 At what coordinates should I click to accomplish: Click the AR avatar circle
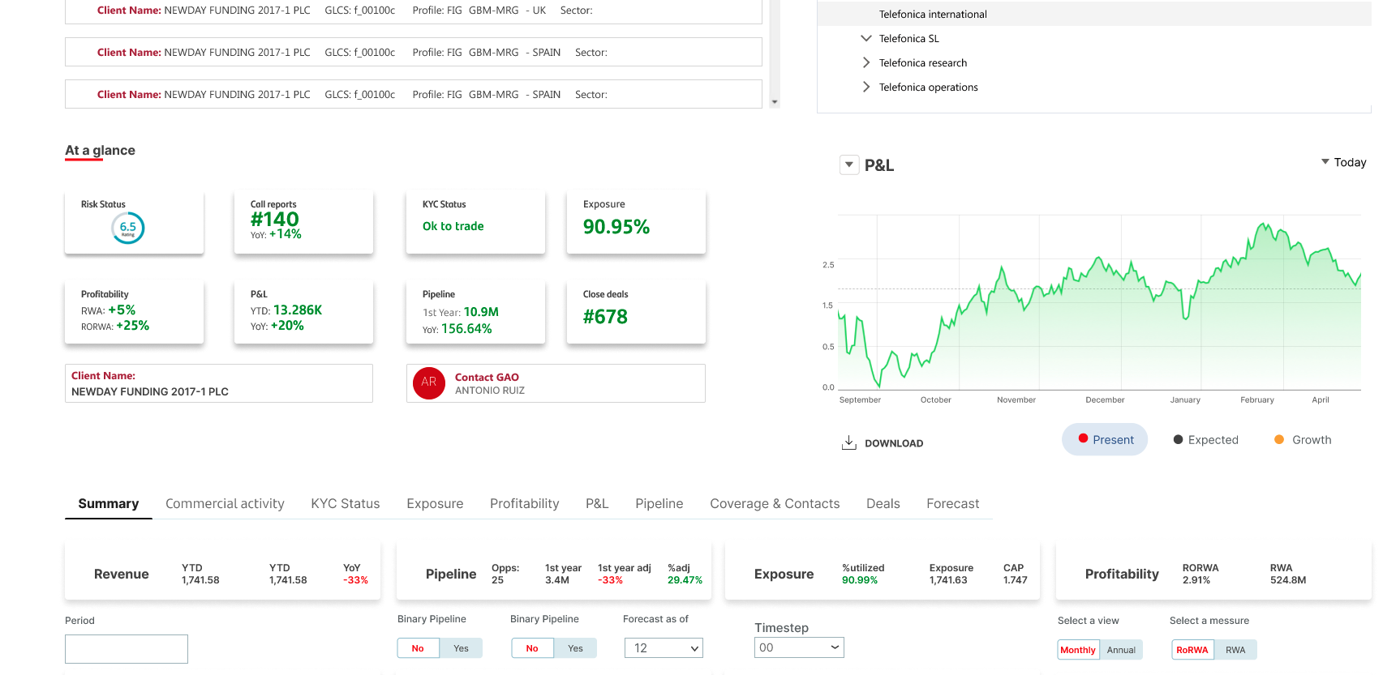click(429, 382)
